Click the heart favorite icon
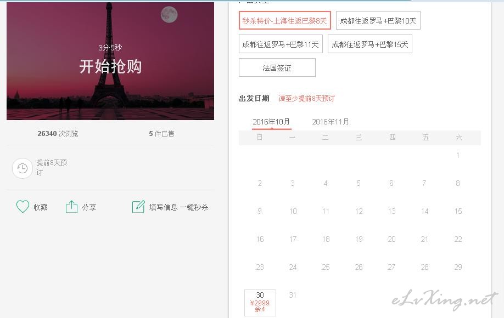 [23, 207]
